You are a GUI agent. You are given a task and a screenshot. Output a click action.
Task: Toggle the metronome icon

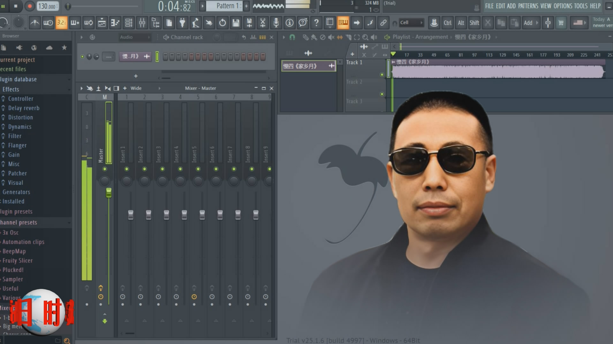click(34, 23)
